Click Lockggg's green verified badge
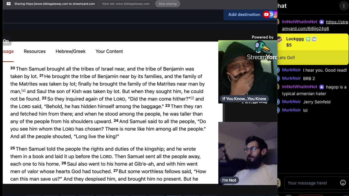The image size is (349, 196). [x=308, y=39]
